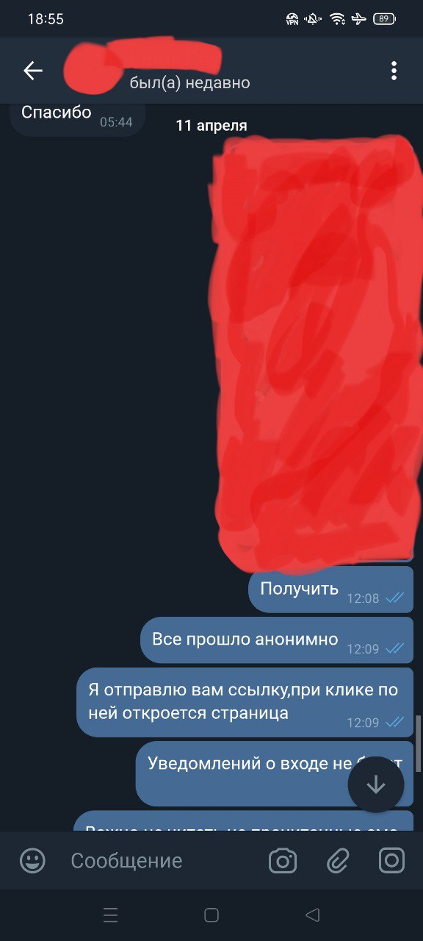The width and height of the screenshot is (423, 941).
Task: Jump to latest with down-arrow button
Action: 376,784
